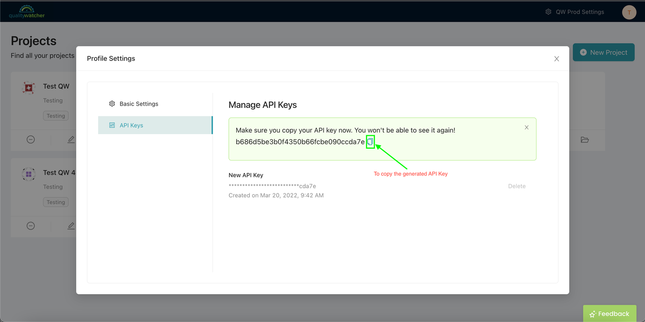Open Basic Settings section
The image size is (645, 322).
pyautogui.click(x=155, y=104)
